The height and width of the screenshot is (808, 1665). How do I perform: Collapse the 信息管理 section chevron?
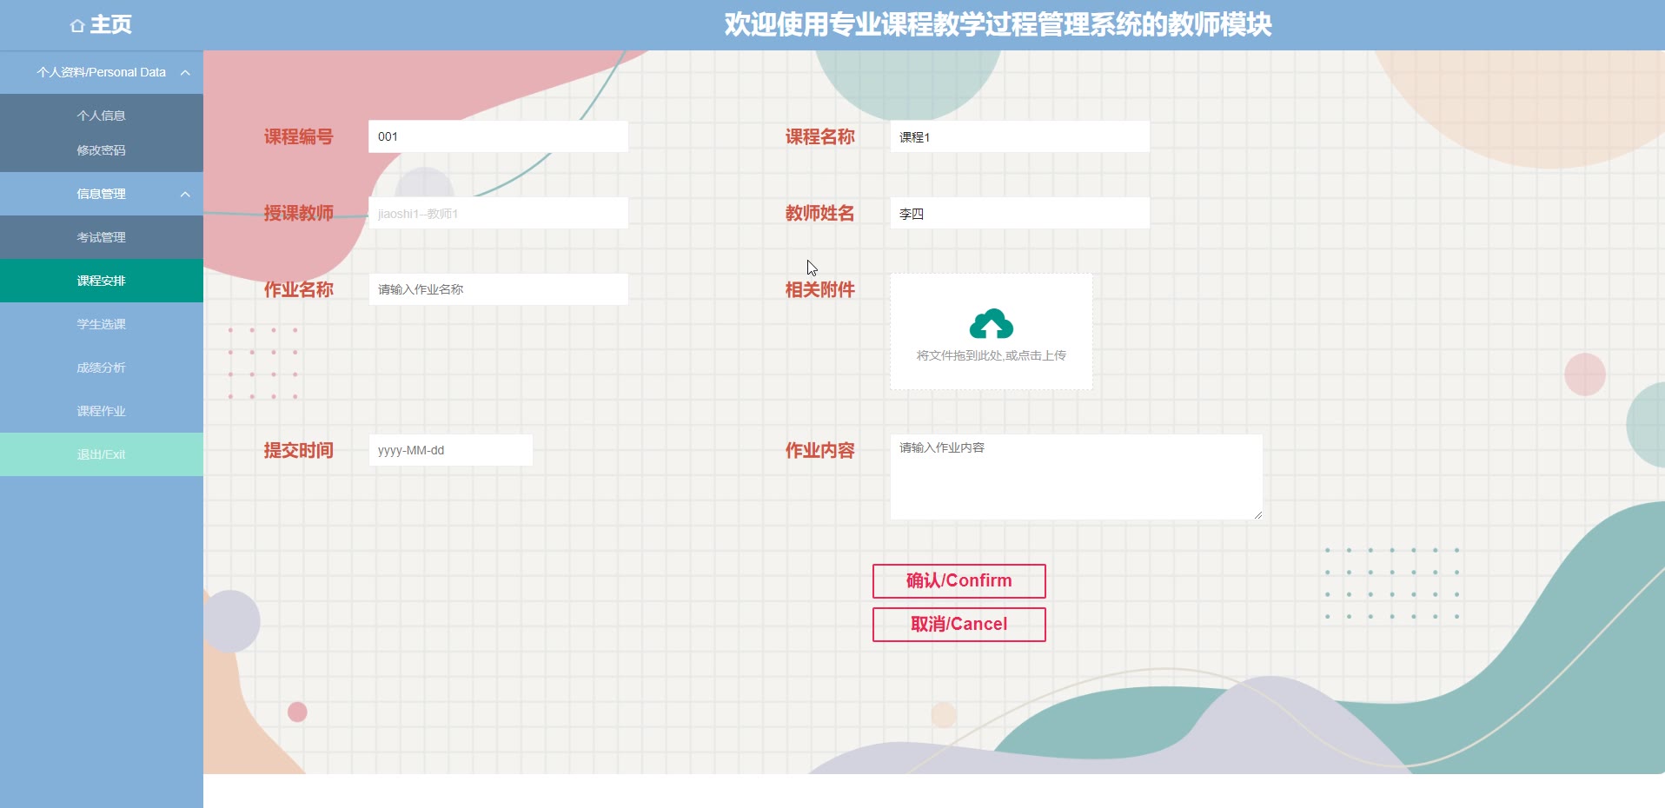[x=185, y=195]
